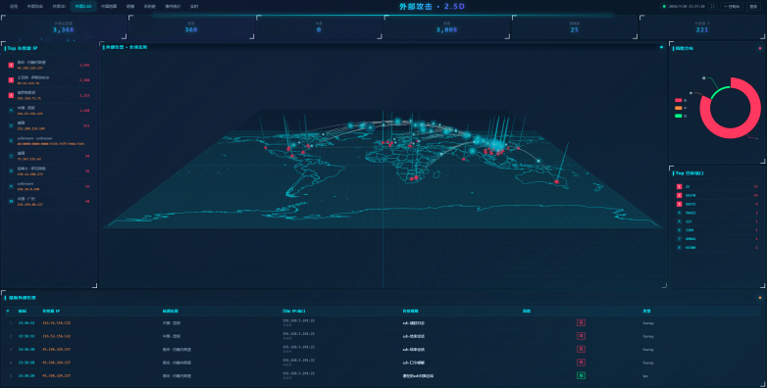Click time 13:36:32 in alert row 1
The height and width of the screenshot is (388, 767).
point(26,323)
